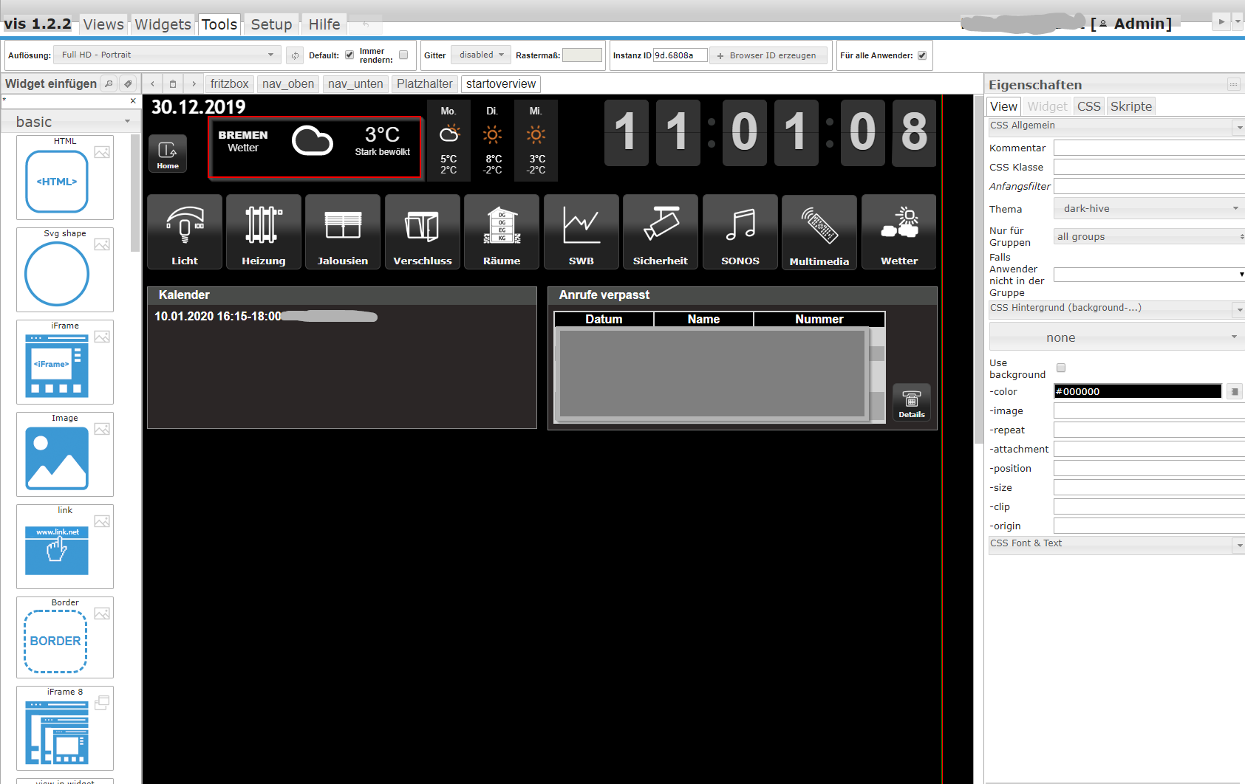
Task: Click the color picker button for -color
Action: 1234,391
